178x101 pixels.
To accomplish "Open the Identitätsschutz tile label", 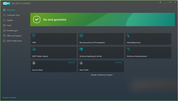I will [133, 43].
